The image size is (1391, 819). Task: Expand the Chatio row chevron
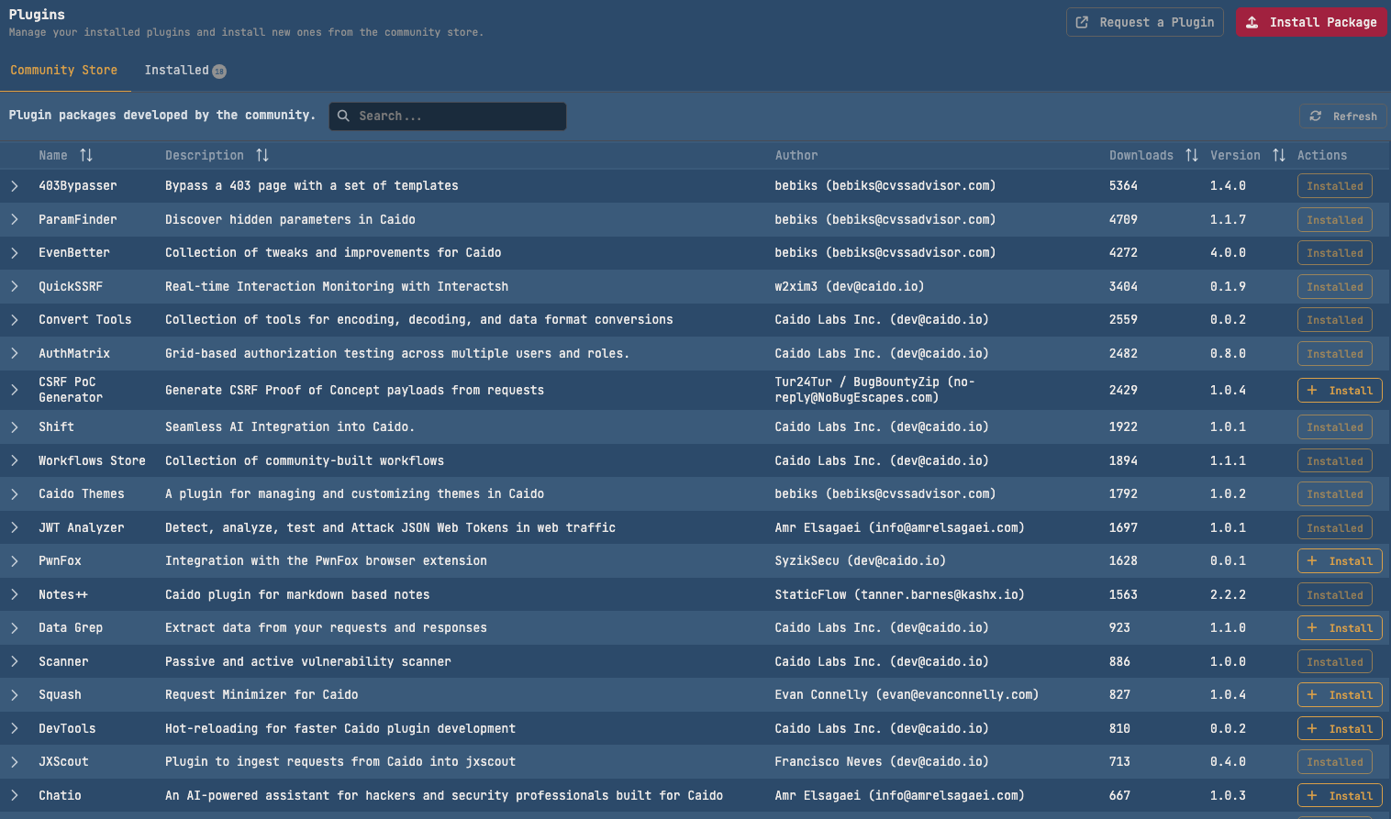15,795
